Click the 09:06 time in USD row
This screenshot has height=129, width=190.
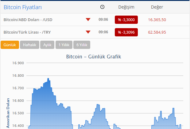click(x=103, y=20)
